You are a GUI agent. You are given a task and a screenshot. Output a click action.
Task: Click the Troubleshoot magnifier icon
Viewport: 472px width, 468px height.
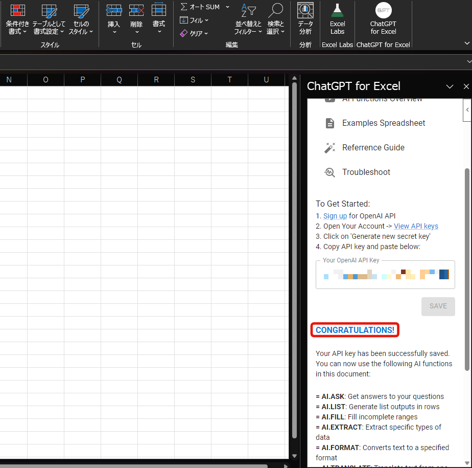coord(330,172)
